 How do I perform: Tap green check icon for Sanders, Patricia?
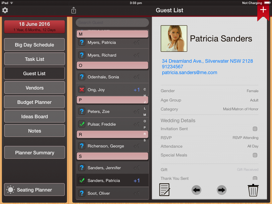point(82,181)
